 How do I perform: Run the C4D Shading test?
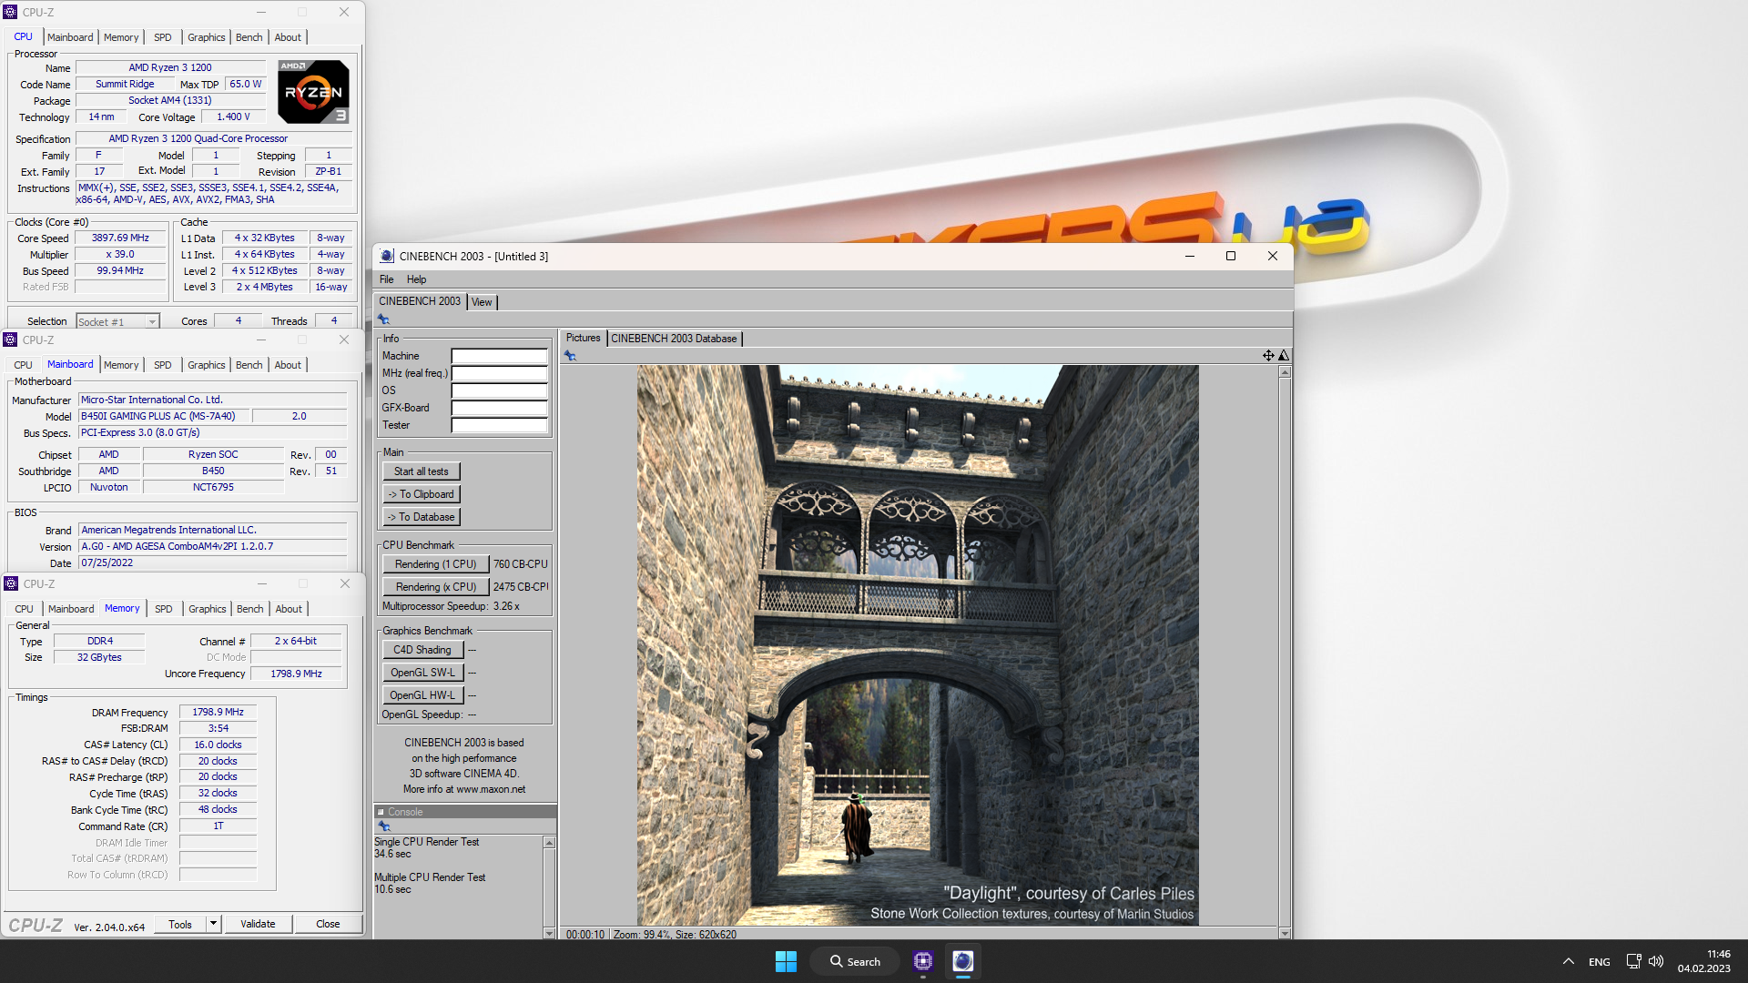click(422, 650)
